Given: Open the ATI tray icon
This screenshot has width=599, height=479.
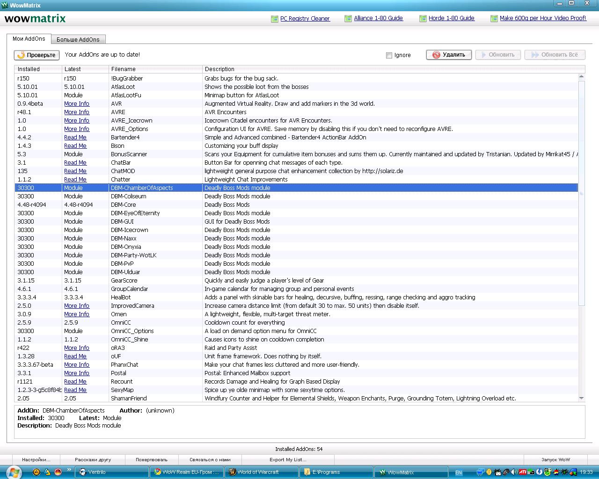Looking at the screenshot, I should point(523,472).
